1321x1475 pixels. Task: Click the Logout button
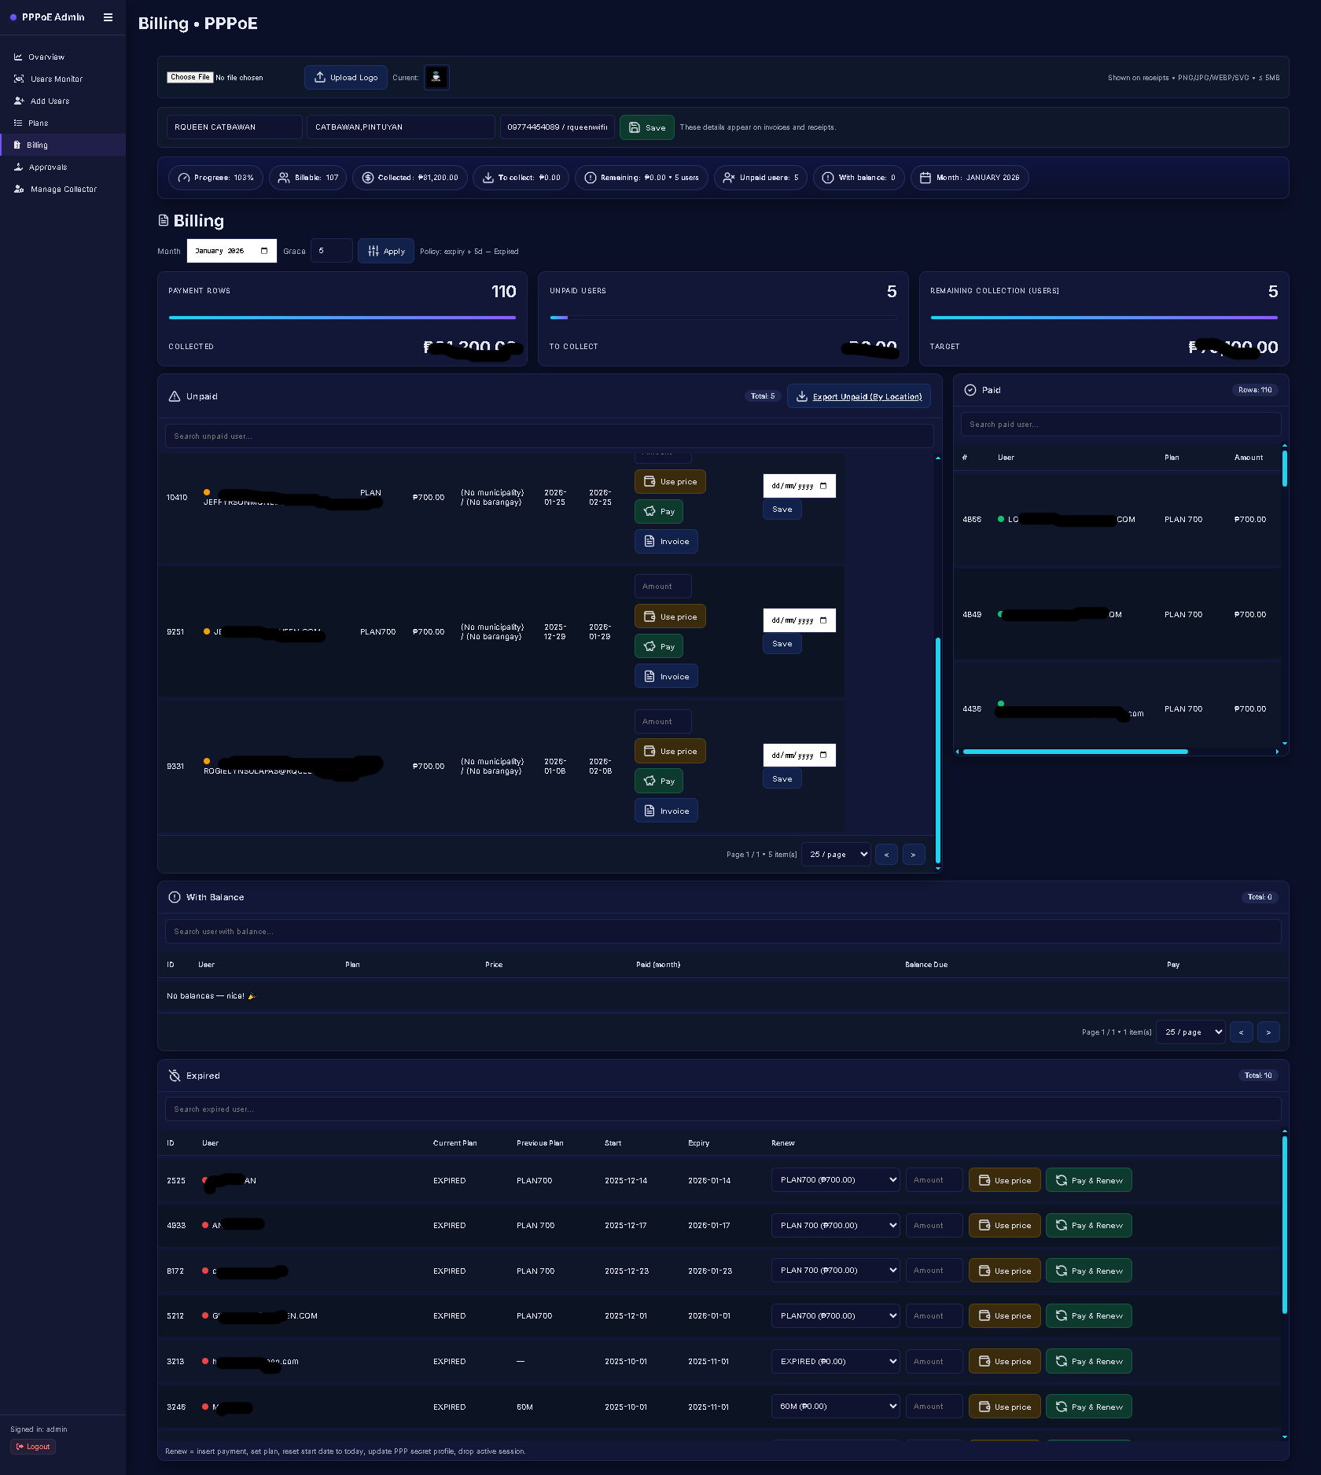33,1447
